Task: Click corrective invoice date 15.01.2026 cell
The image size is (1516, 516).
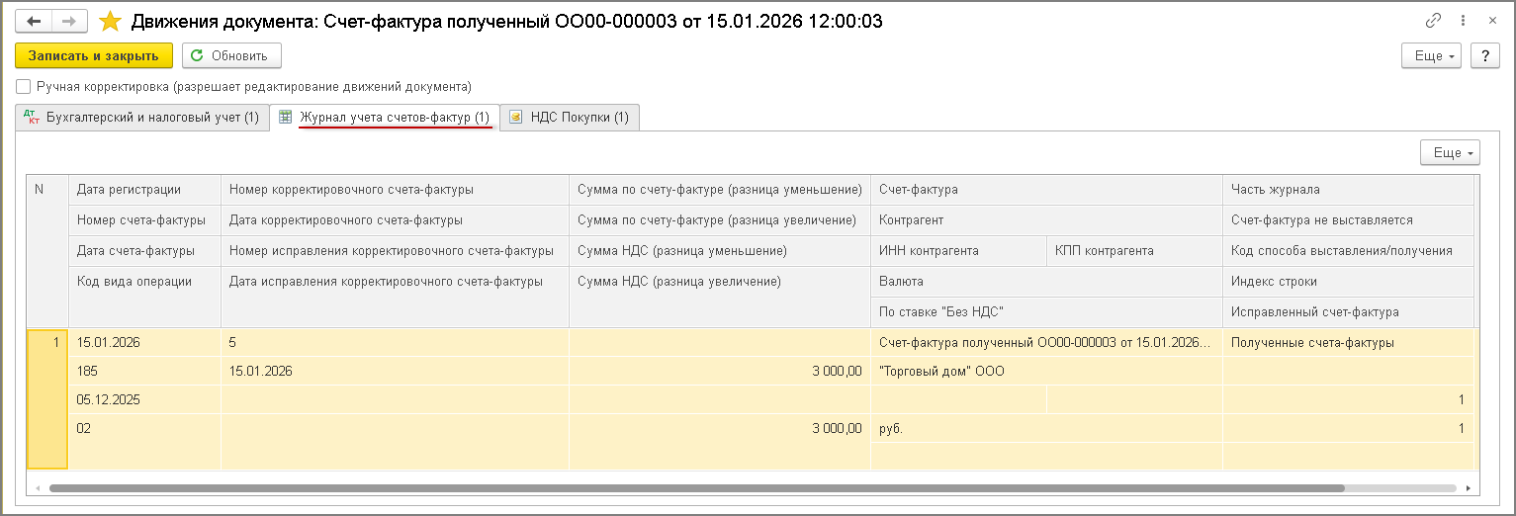Action: click(x=395, y=372)
